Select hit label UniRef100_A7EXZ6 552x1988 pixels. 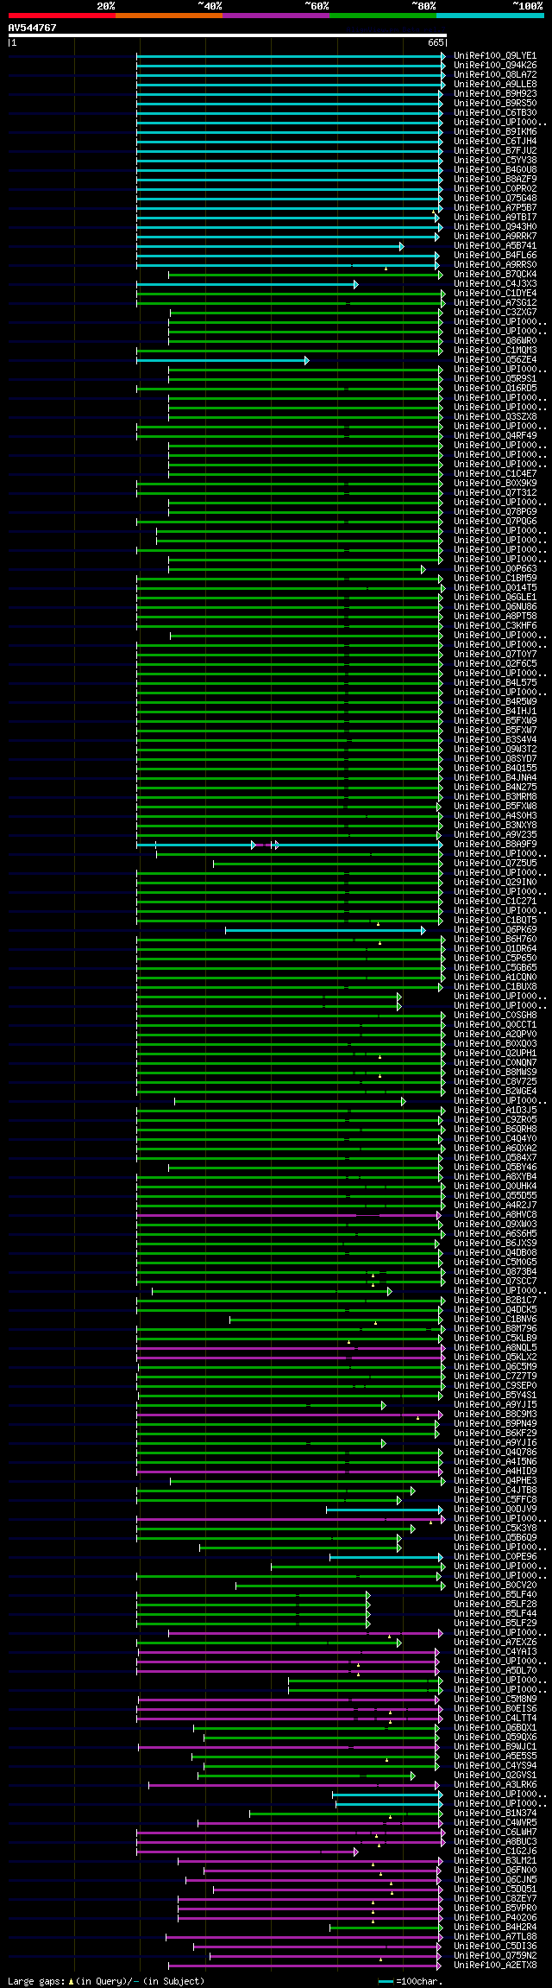(x=495, y=1643)
